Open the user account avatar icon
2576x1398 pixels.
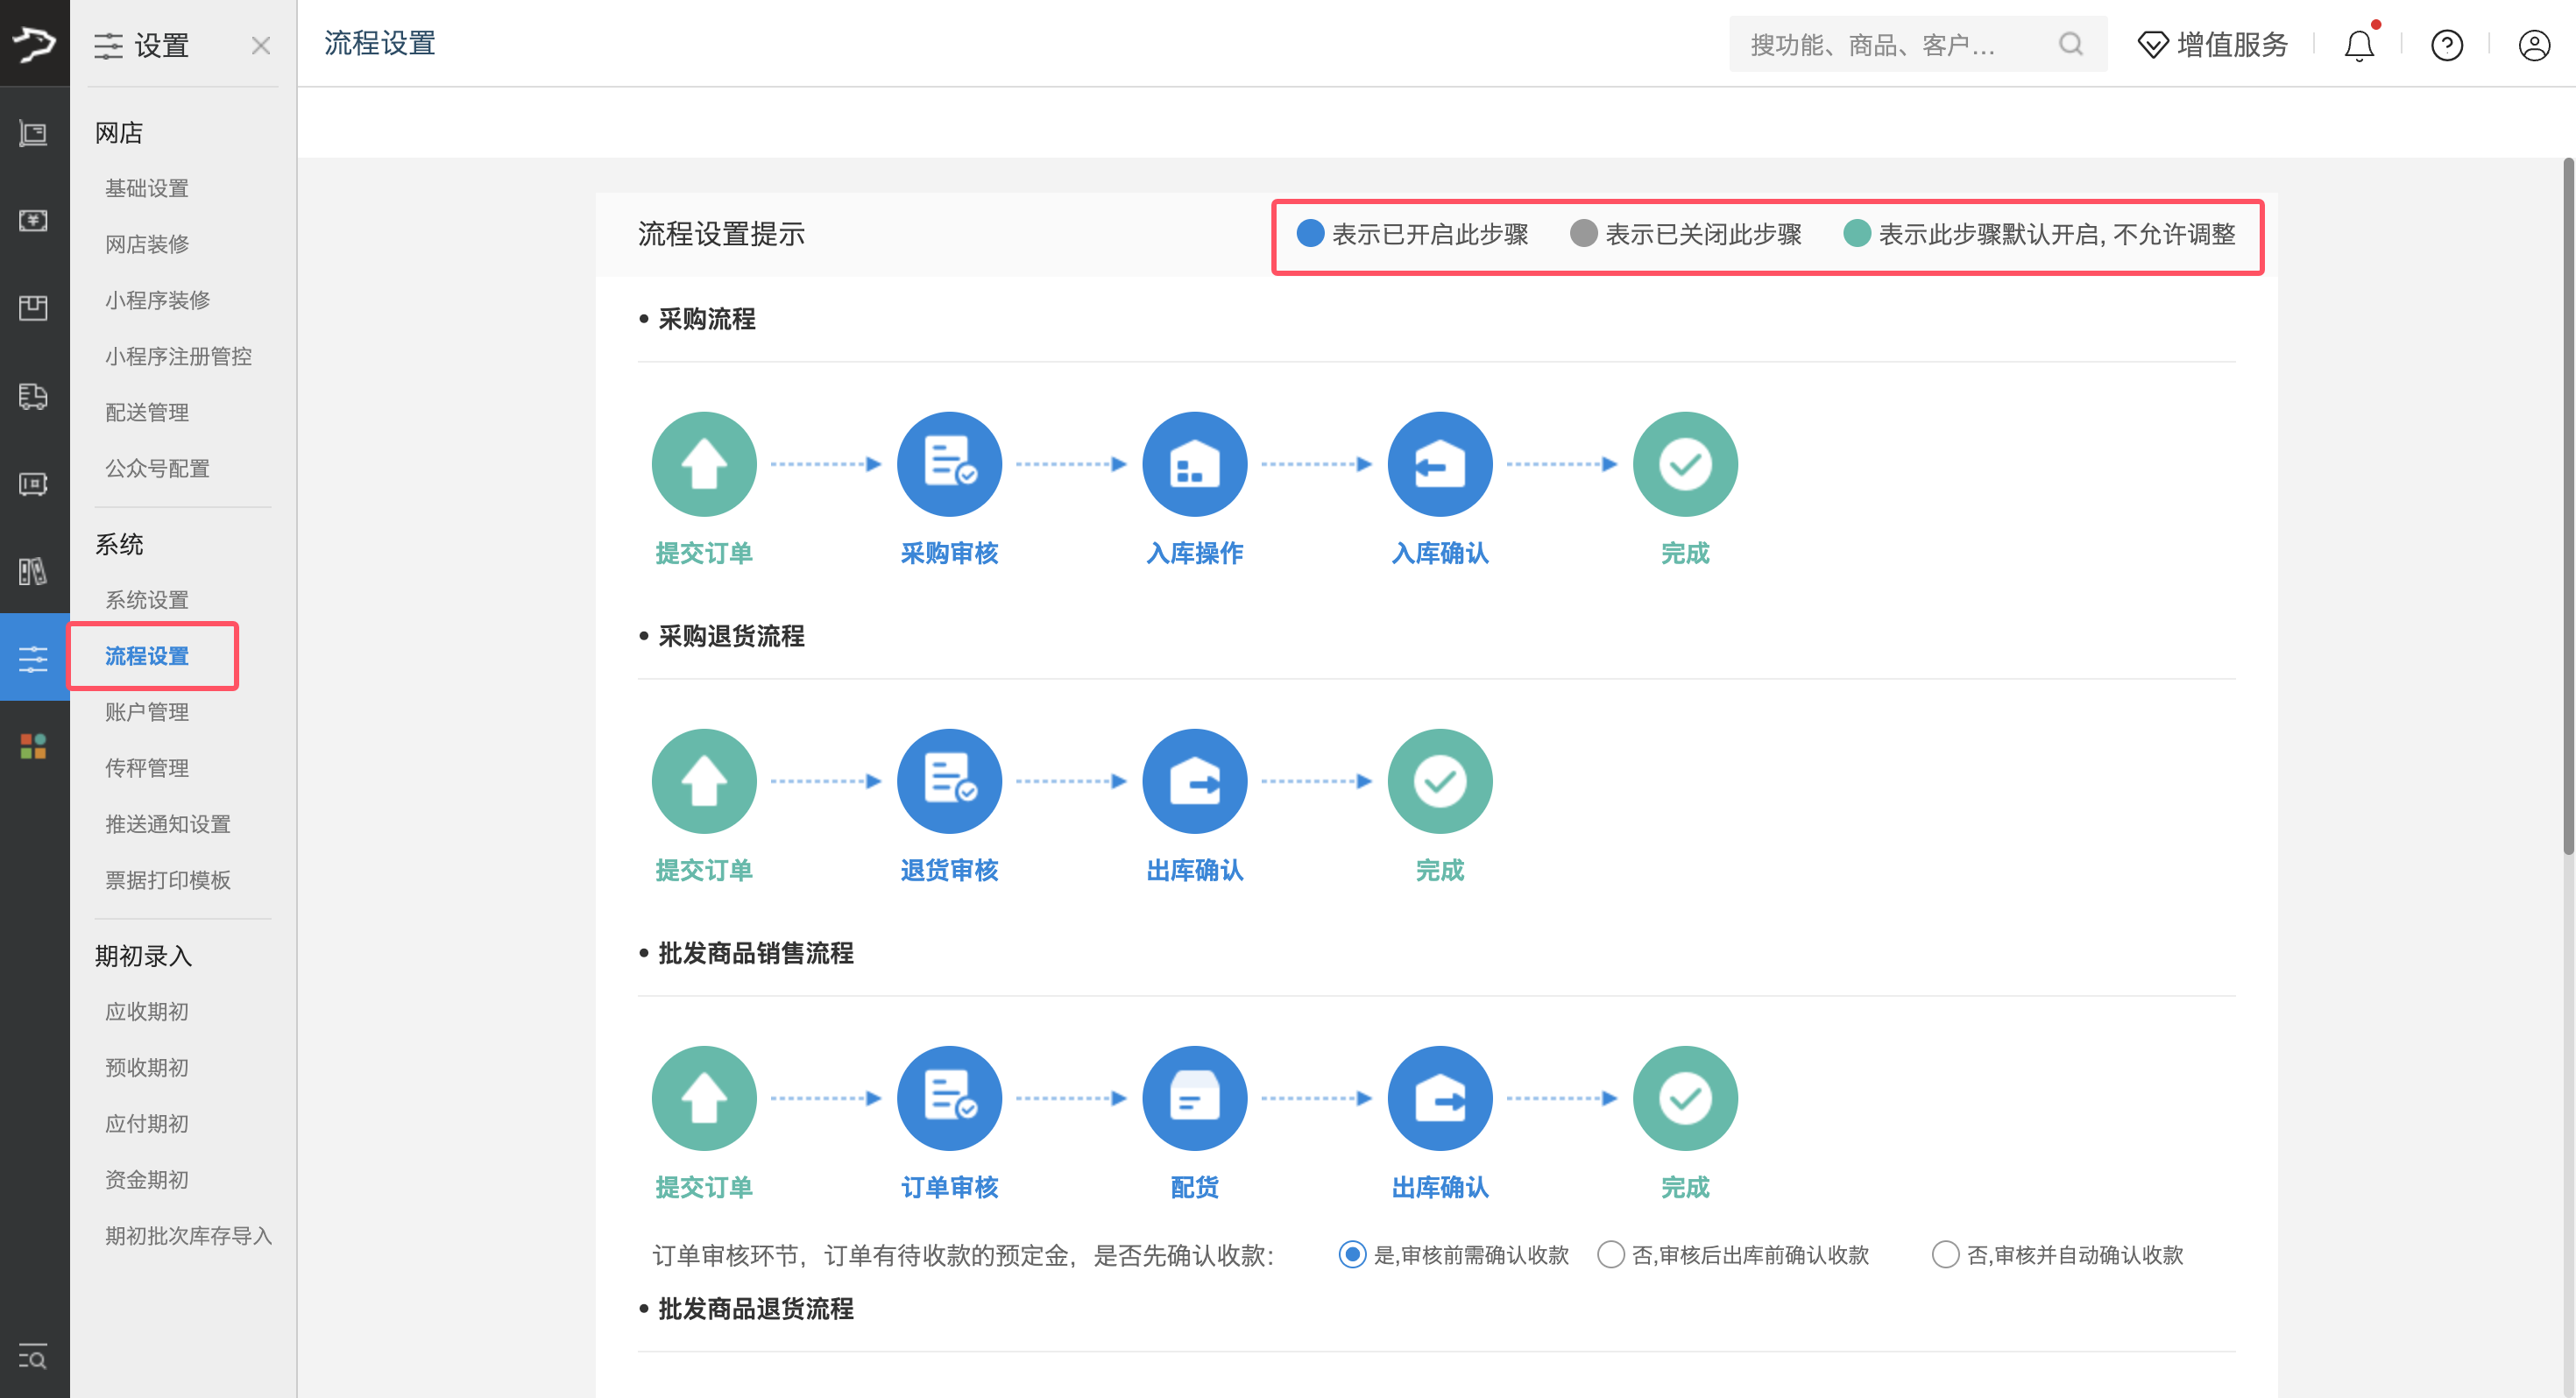click(2533, 45)
